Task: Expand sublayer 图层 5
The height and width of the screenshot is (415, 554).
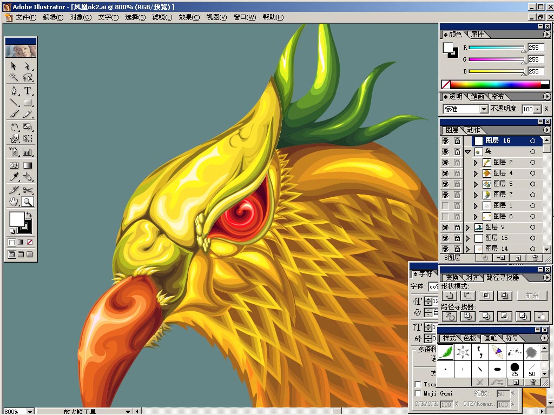Action: click(x=476, y=184)
